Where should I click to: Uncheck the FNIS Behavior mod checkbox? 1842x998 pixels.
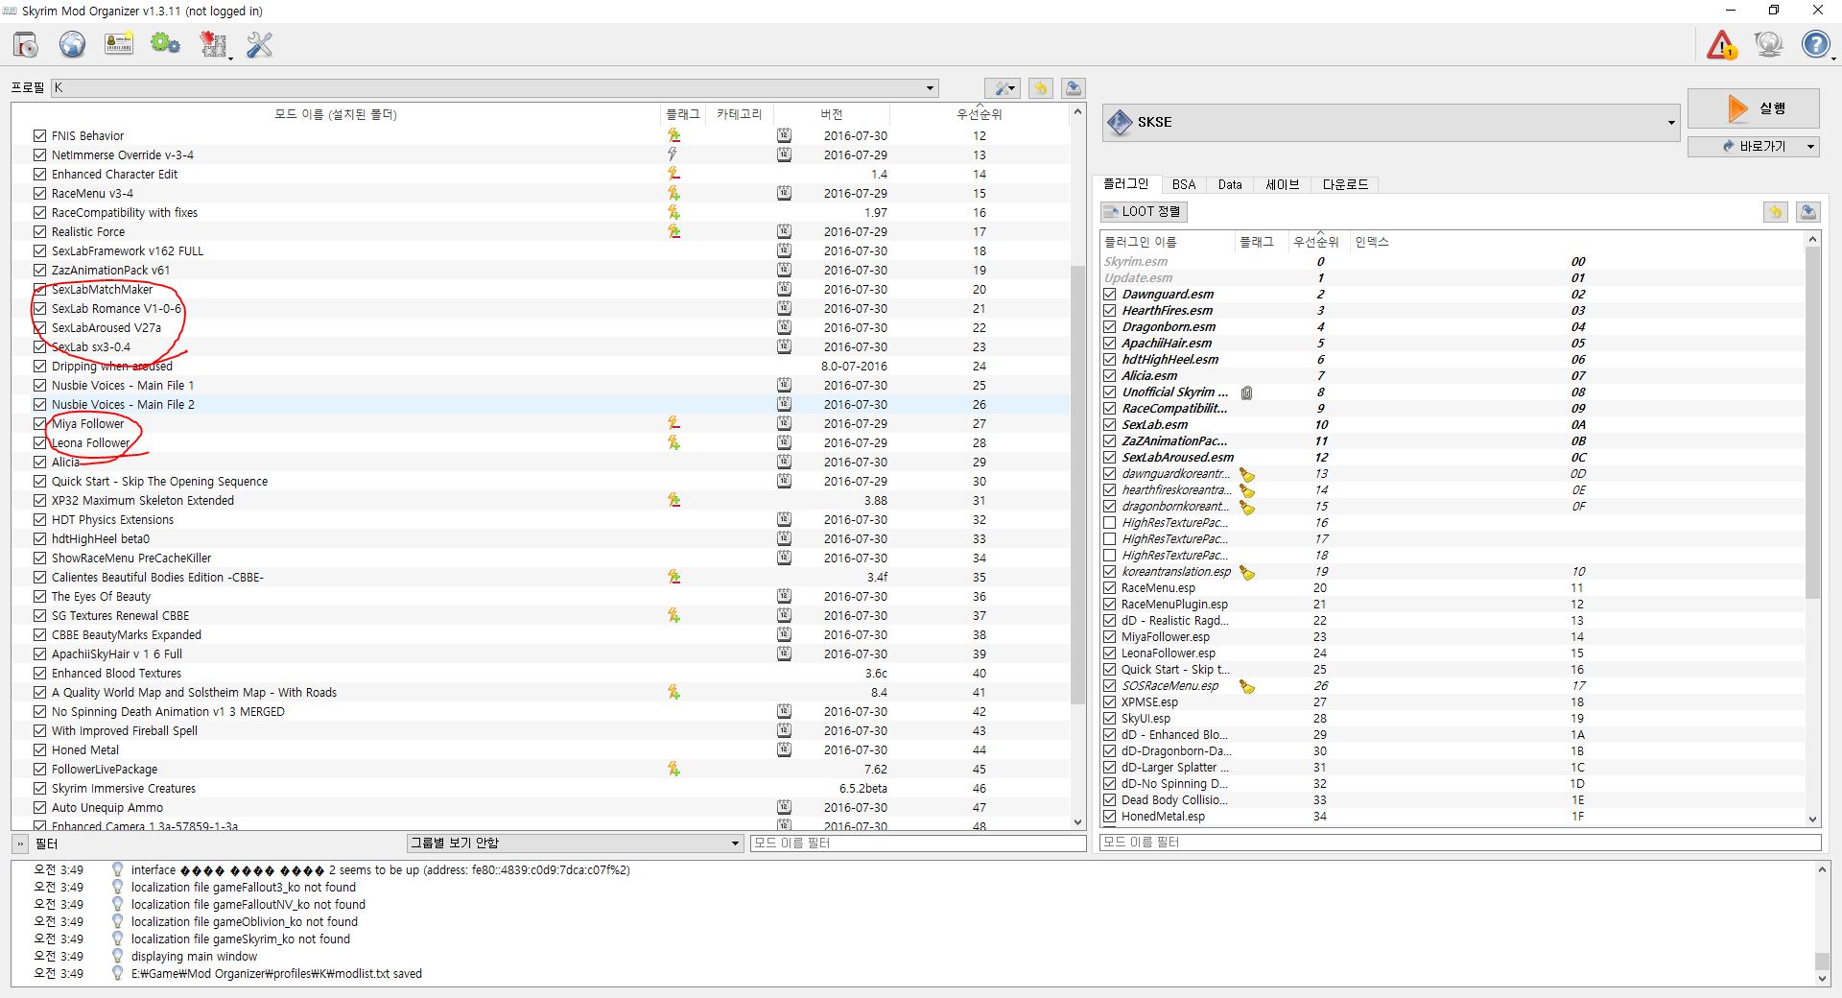pyautogui.click(x=39, y=135)
